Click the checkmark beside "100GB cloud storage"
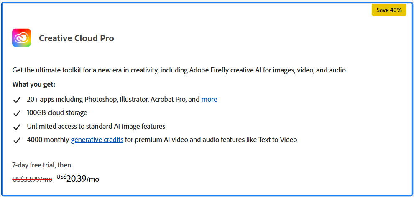The image size is (414, 197). [x=17, y=113]
